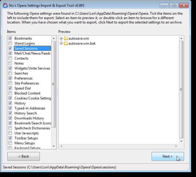Screen dimensions: 196x177
Task: Click the Items list scroll-down arrow
Action: (54, 146)
